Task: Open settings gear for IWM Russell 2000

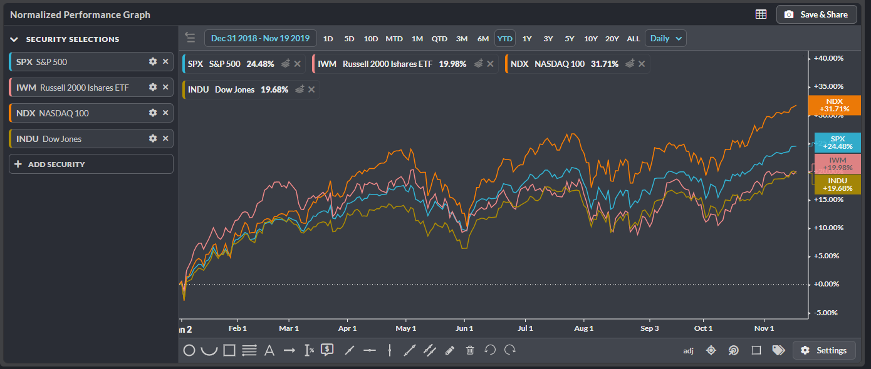Action: [x=152, y=87]
